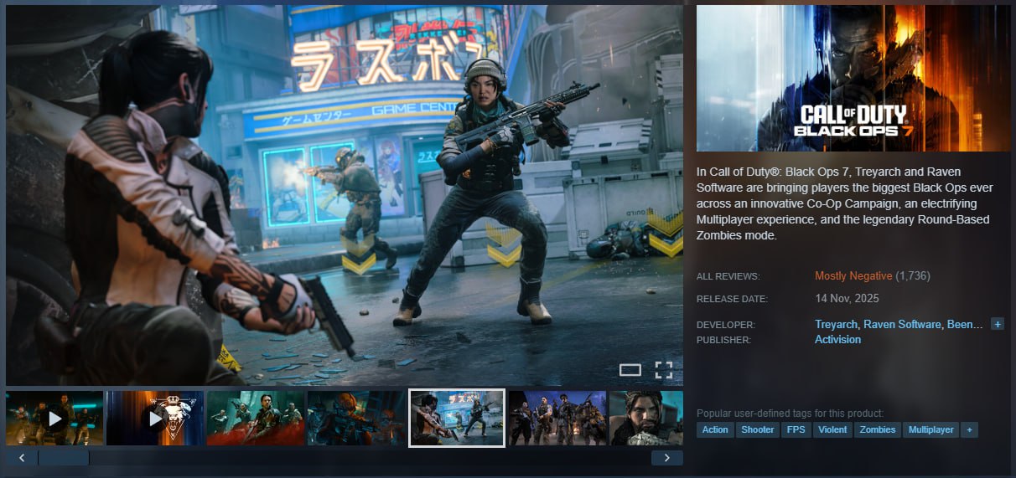The image size is (1016, 478).
Task: Play the first trailer video thumbnail
Action: coord(54,418)
